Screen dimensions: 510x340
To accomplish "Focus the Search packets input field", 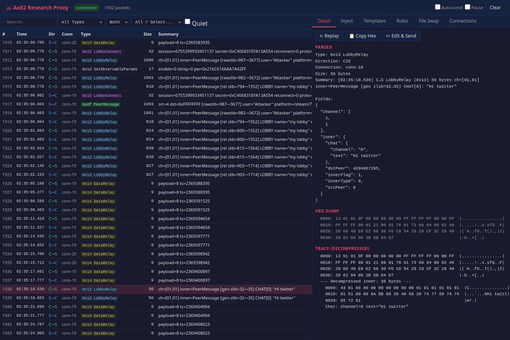I will coord(30,22).
